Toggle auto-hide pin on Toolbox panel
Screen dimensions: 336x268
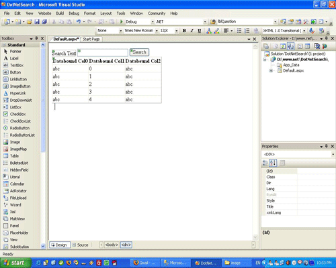[36, 38]
